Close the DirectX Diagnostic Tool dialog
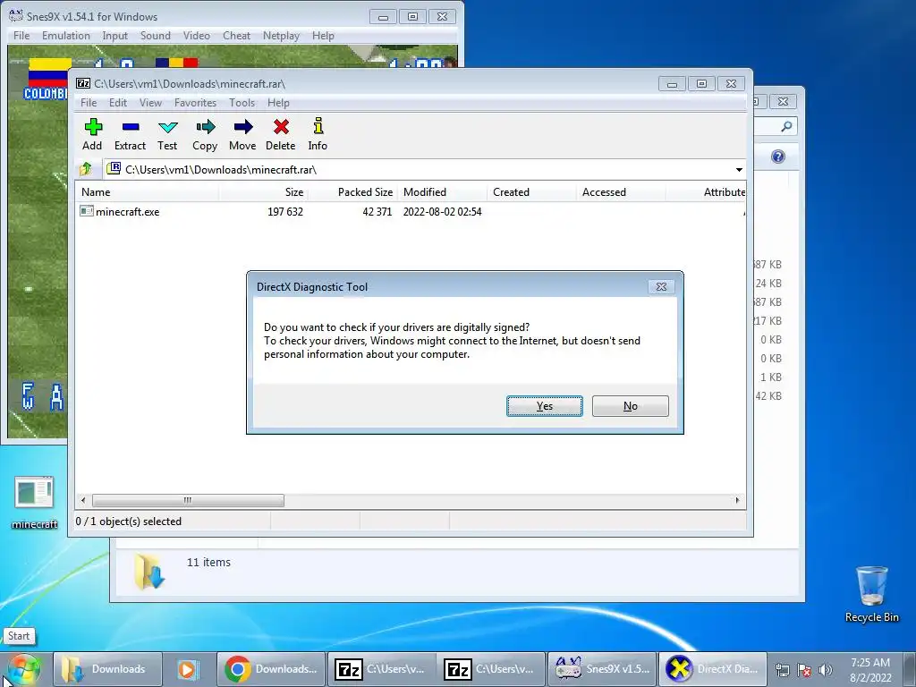This screenshot has height=687, width=916. pyautogui.click(x=661, y=287)
